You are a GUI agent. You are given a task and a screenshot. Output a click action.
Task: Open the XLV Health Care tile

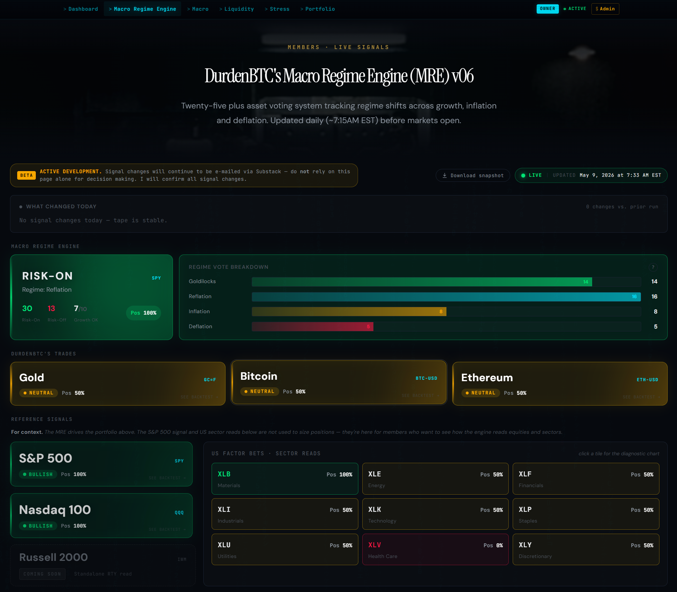(x=435, y=549)
